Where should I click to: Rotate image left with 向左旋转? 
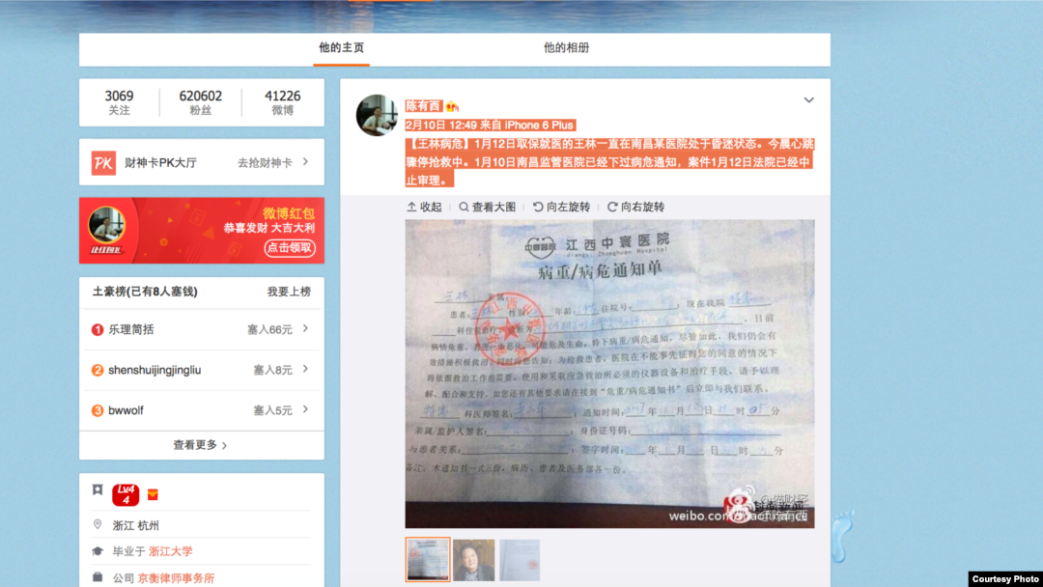click(562, 208)
